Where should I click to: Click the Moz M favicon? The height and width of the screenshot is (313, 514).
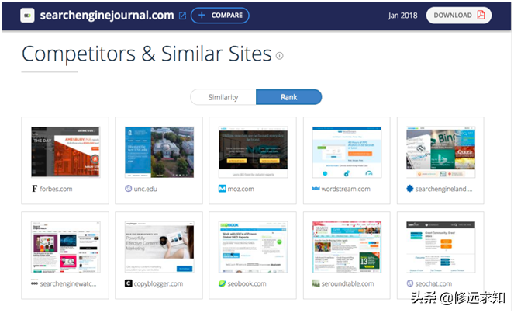(x=223, y=189)
